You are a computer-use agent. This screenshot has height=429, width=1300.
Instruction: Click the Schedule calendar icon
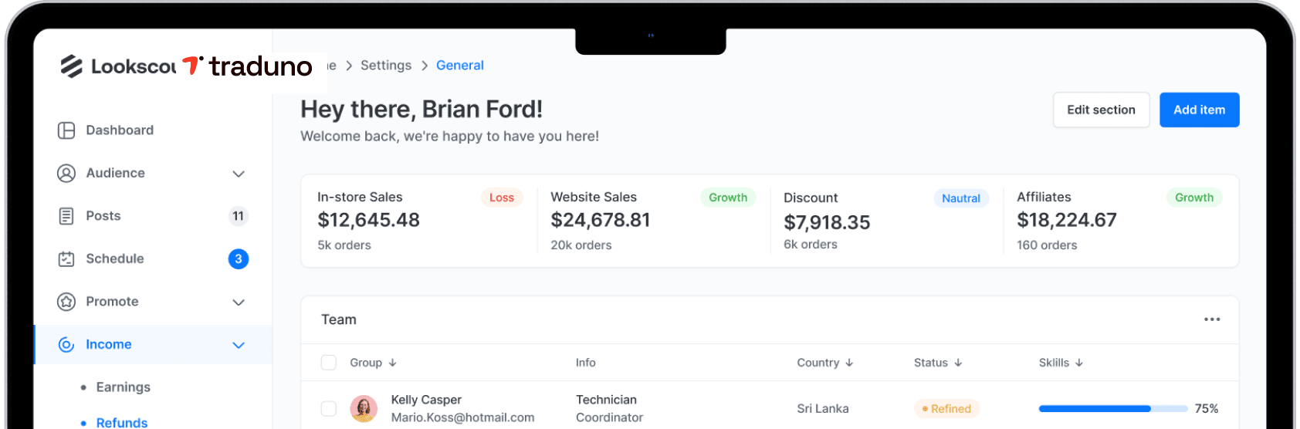click(x=66, y=259)
